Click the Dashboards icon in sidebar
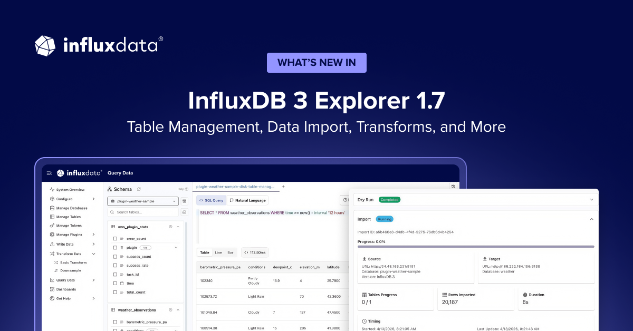Screen dimensions: 633x331 point(52,289)
